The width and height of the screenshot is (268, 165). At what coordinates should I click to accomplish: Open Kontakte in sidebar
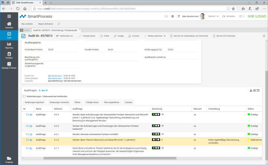[x=9, y=55]
